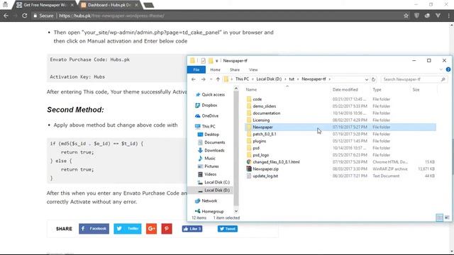
Task: Click Local Disk (D:) in breadcrumb path
Action: click(x=269, y=79)
